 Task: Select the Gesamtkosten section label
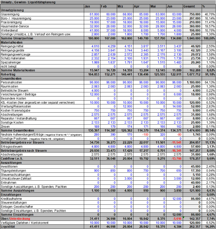click(11, 78)
